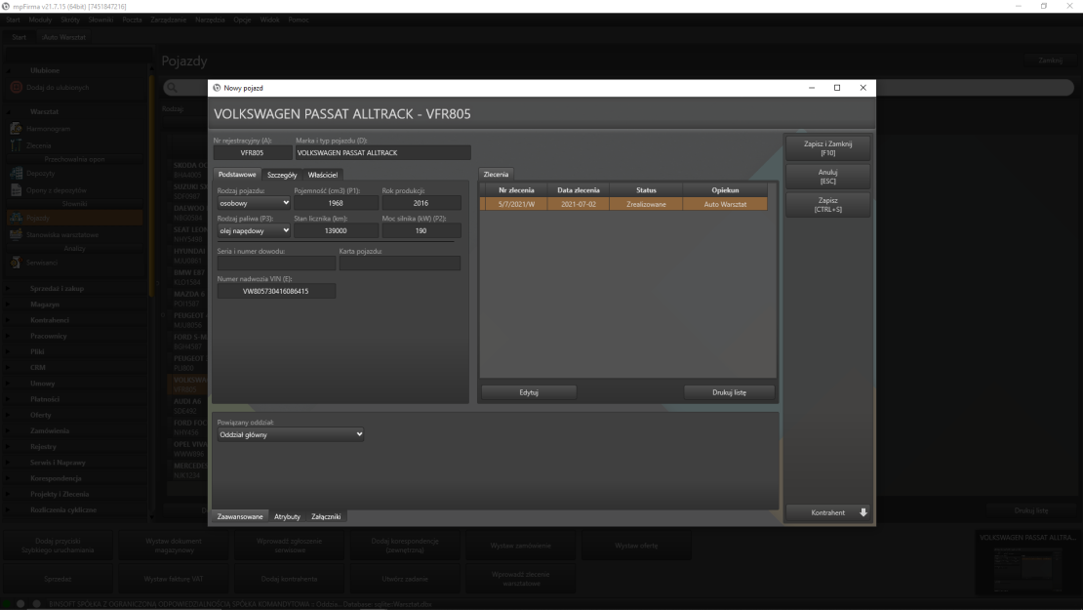This screenshot has width=1083, height=610.
Task: Switch to the Właściciel tab
Action: 323,175
